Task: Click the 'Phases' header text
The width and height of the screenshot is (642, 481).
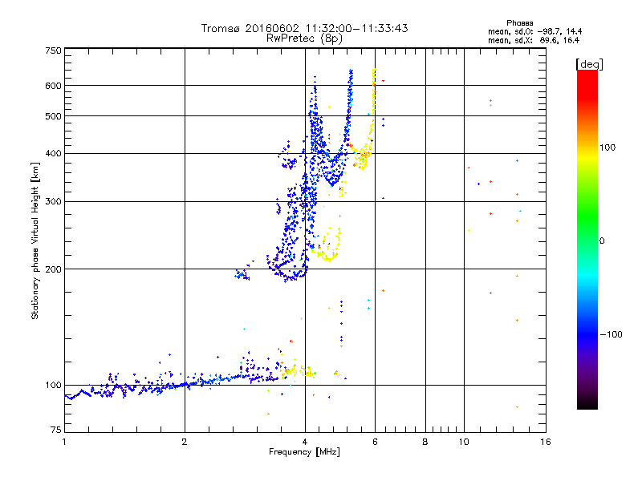Action: click(x=519, y=23)
